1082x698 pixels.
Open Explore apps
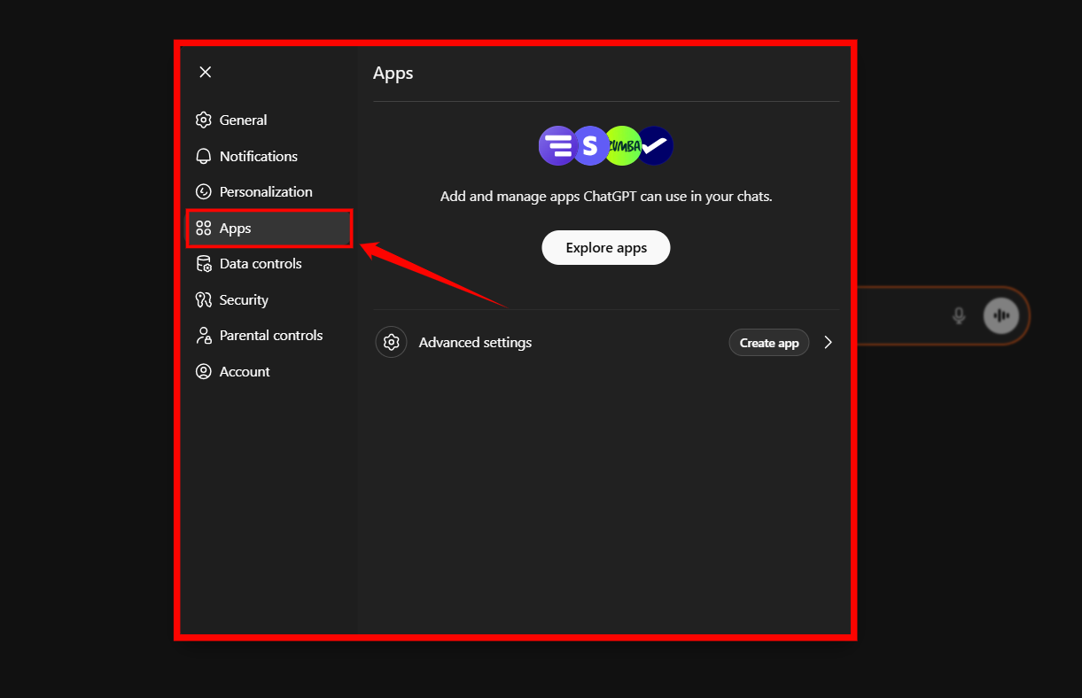(x=605, y=247)
